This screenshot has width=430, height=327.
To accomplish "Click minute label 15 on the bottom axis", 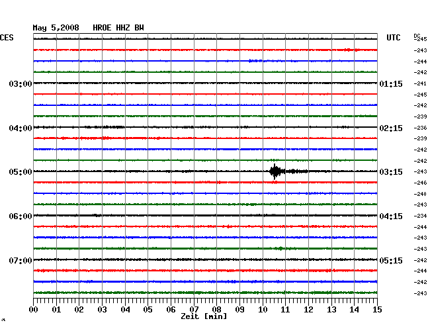I will coord(377,310).
